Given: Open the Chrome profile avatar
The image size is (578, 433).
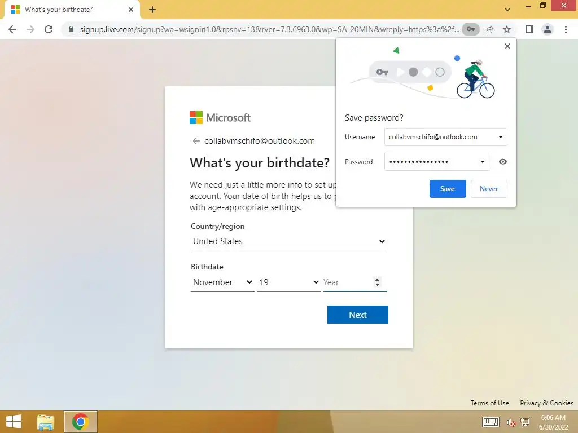Looking at the screenshot, I should [x=548, y=29].
